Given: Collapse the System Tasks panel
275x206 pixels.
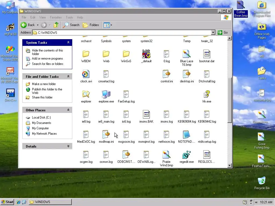Looking at the screenshot, I should coord(68,42).
